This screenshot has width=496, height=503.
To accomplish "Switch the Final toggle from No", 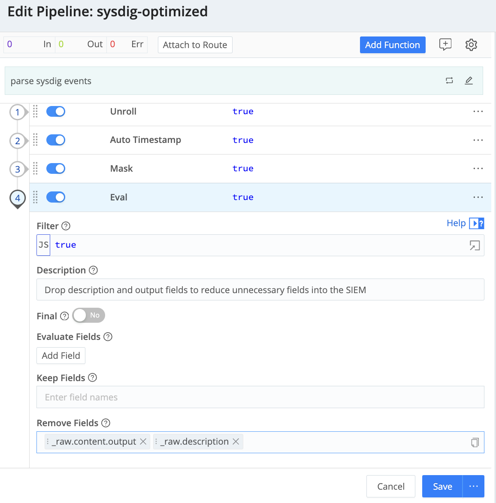I will 88,315.
